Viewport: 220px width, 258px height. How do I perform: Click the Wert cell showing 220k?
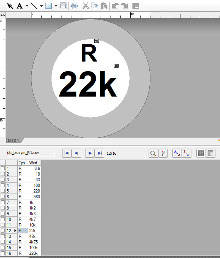point(34,253)
